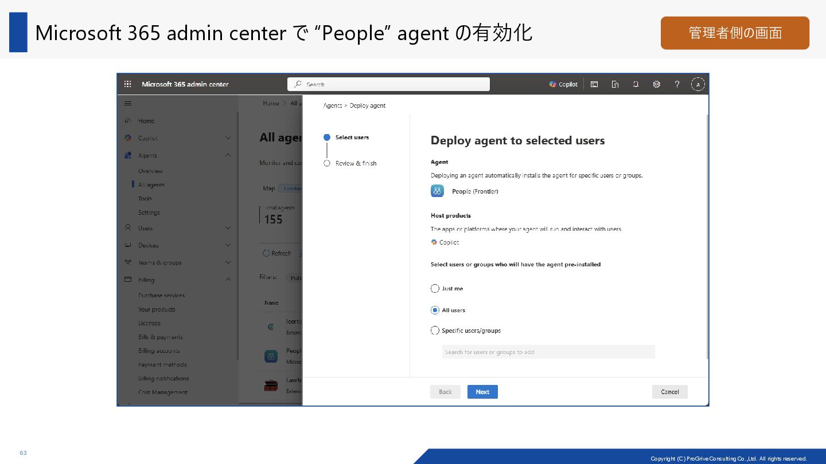Click the Select users step indicator
Screen dimensions: 826x464
327,137
